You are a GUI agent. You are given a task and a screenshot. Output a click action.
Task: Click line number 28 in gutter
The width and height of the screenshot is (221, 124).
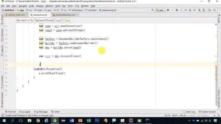(x=6, y=56)
